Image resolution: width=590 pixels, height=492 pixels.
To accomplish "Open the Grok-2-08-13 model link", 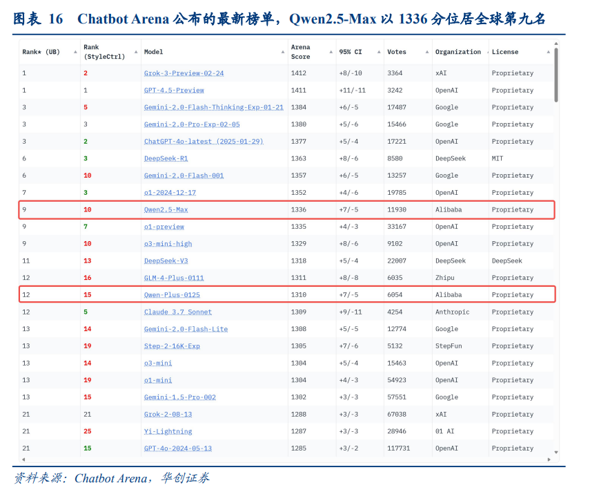I will click(168, 415).
